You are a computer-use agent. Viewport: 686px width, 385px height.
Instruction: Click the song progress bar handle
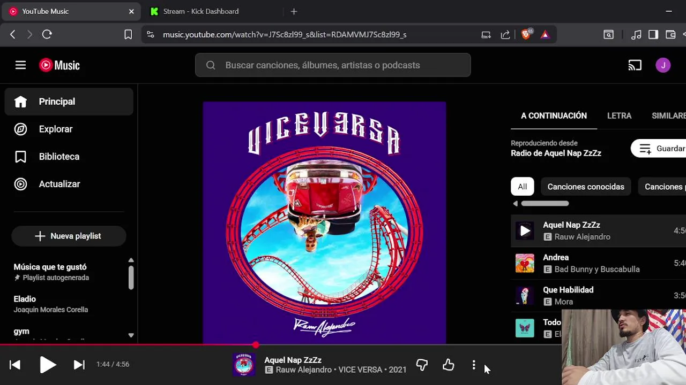[x=256, y=345]
